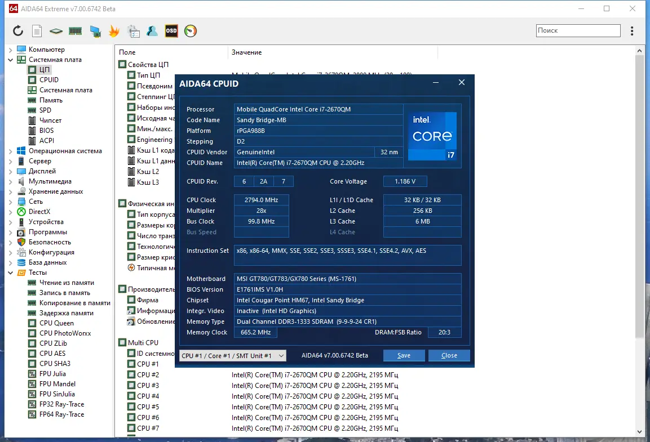
Task: Click the Refresh toolbar icon
Action: point(18,30)
